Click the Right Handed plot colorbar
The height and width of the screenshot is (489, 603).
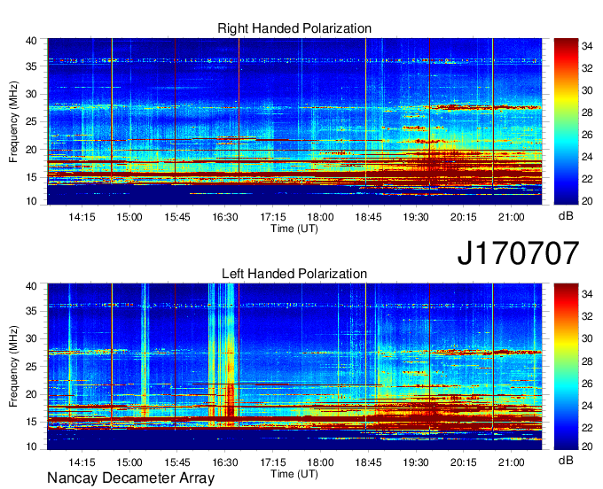coord(566,121)
